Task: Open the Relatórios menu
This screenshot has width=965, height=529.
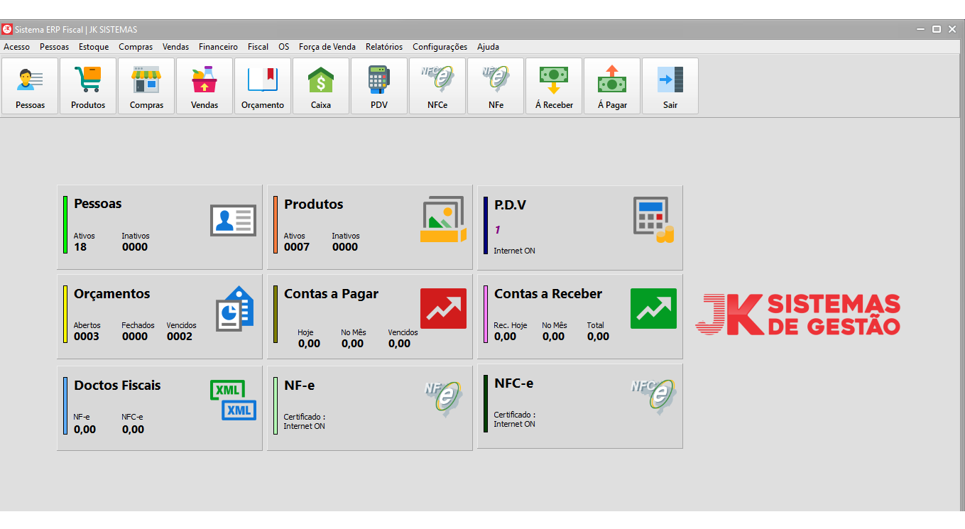Action: coord(383,47)
